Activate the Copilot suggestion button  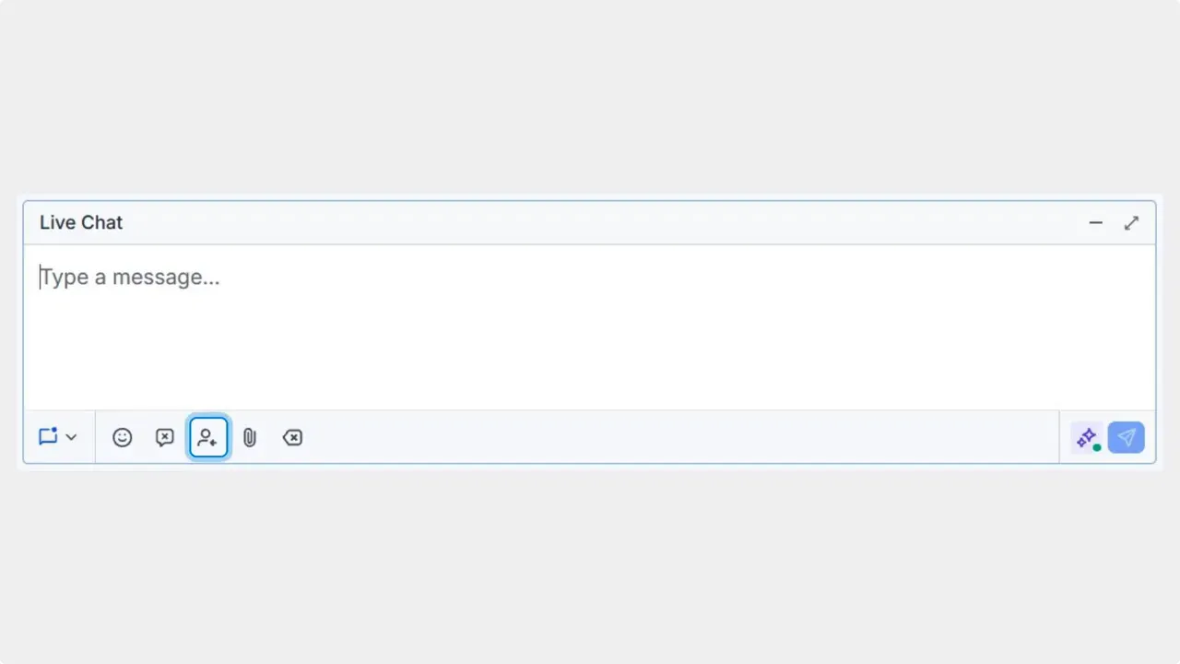tap(1086, 437)
